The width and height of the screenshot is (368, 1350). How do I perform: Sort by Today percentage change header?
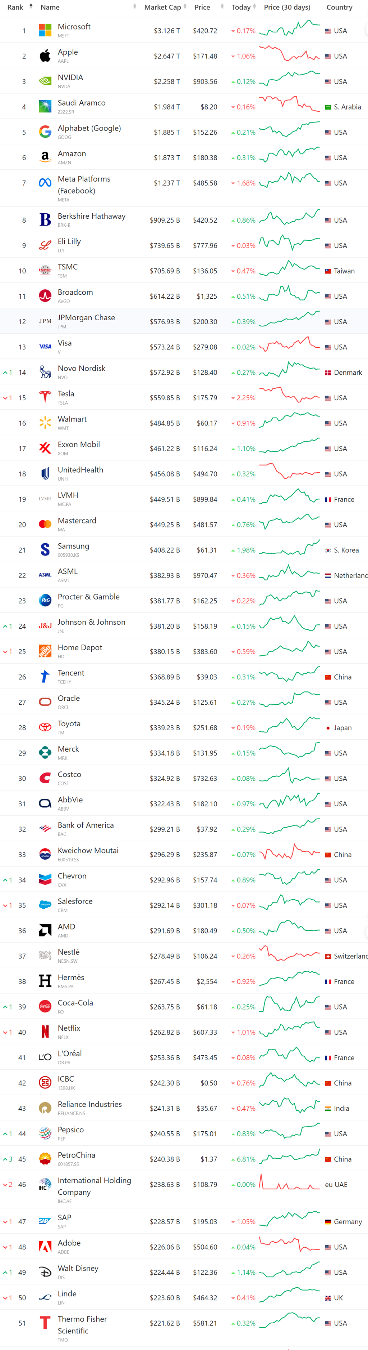pos(241,7)
